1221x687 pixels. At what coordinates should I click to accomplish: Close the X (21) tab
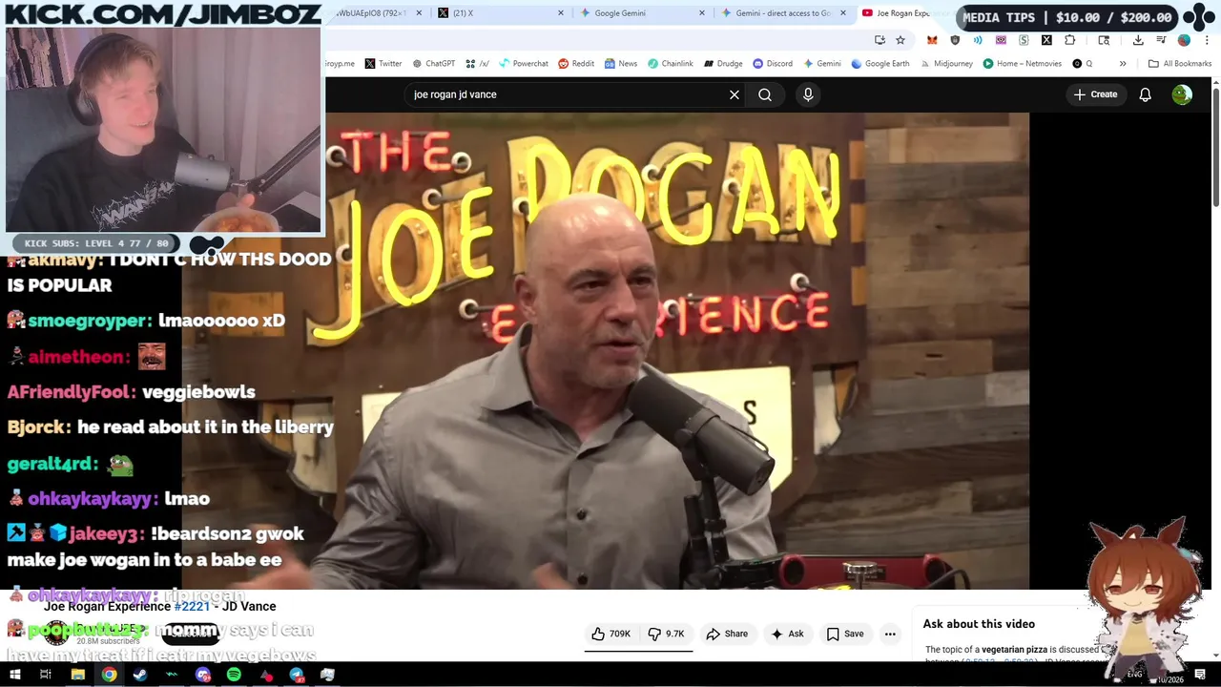(x=561, y=13)
